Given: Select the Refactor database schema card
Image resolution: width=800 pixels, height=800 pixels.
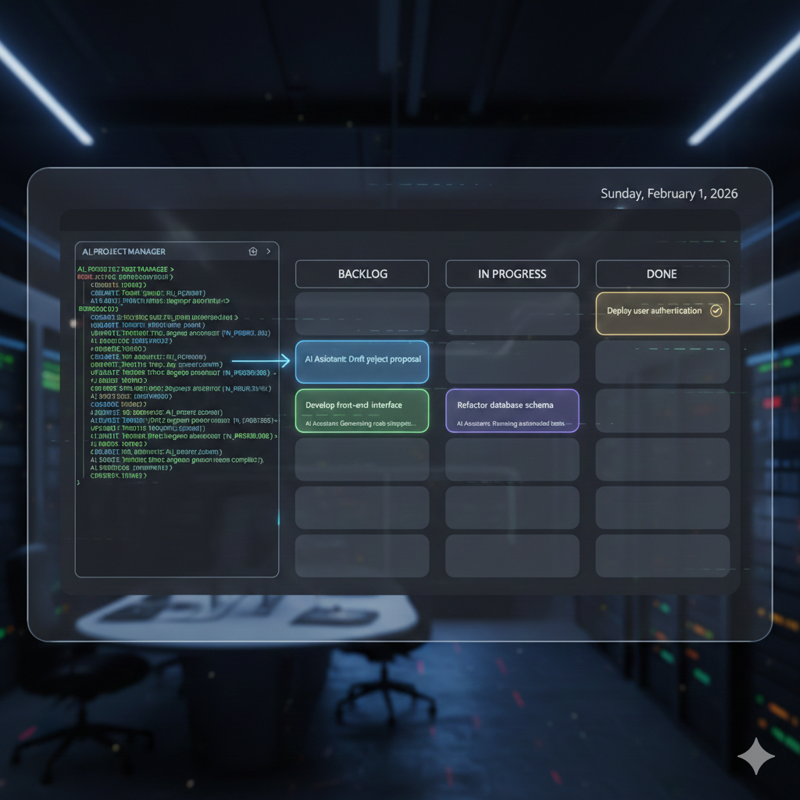Looking at the screenshot, I should tap(512, 410).
